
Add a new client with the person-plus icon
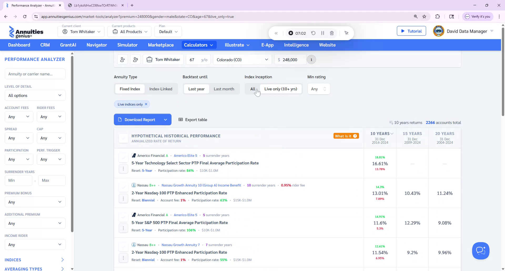point(122,59)
